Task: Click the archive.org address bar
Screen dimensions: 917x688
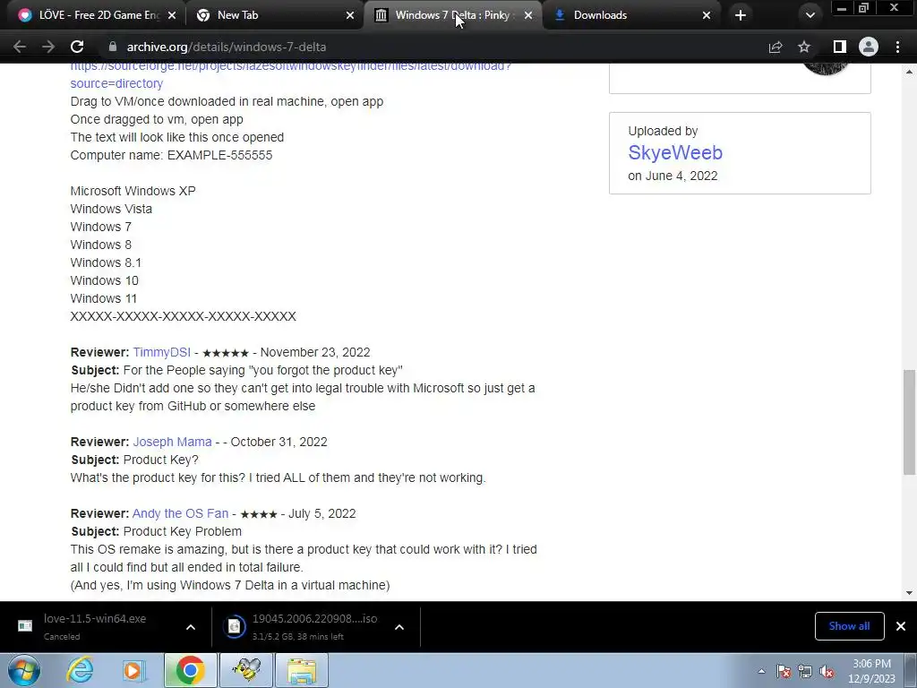Action: pyautogui.click(x=433, y=47)
